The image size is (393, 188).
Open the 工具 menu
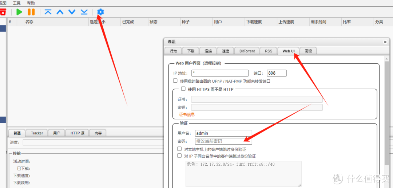17,3
